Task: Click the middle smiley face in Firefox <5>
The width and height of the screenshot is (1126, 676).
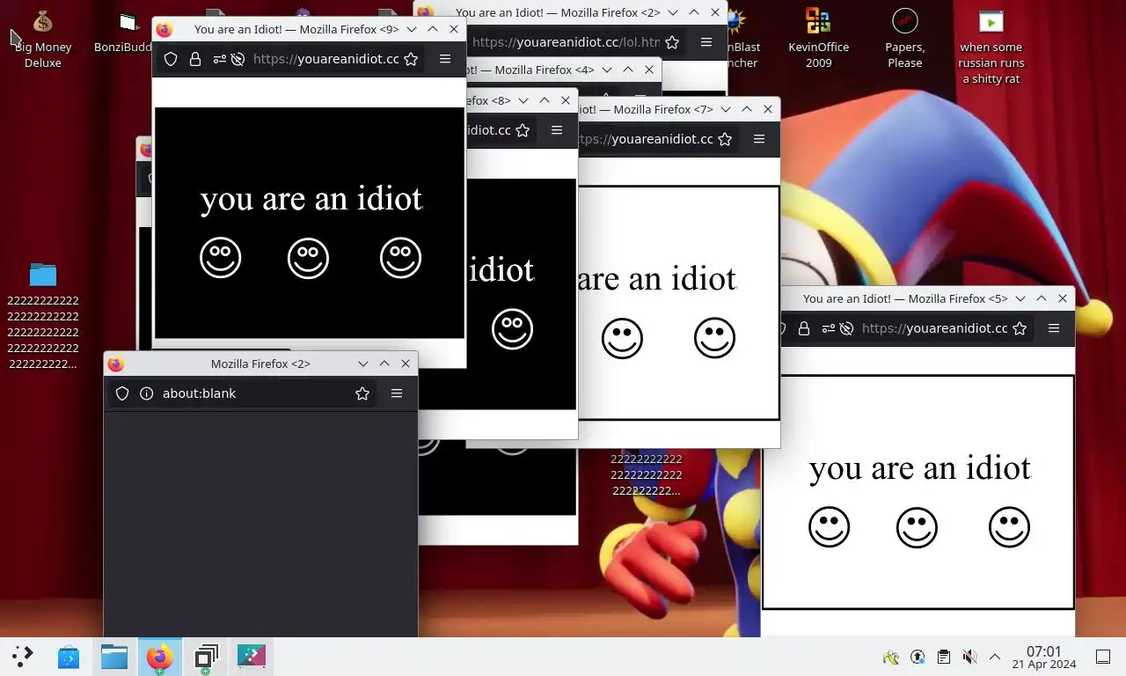Action: pos(917,528)
